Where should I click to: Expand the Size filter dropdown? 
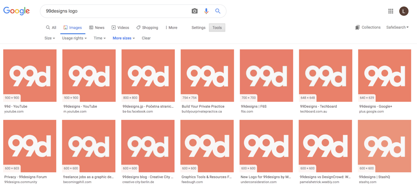click(49, 38)
